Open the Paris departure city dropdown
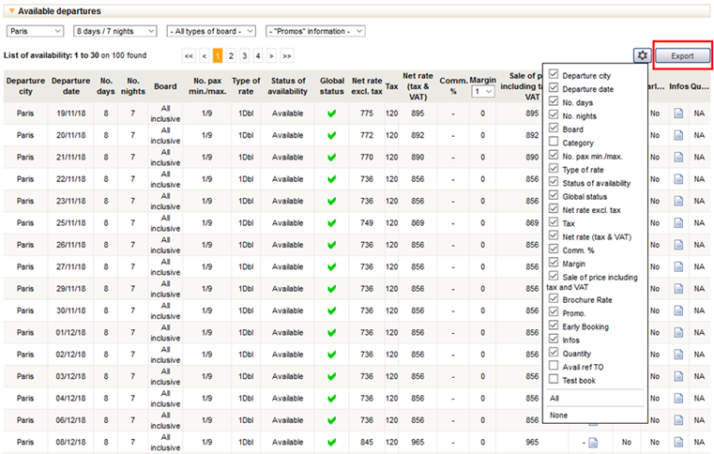The height and width of the screenshot is (454, 714). tap(28, 31)
